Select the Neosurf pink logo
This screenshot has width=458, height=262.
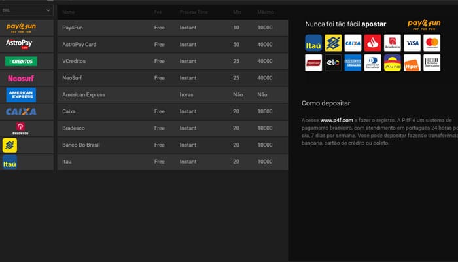[21, 78]
